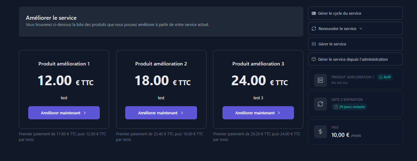
Task: Click the refresh icon beside Renouveler le service
Action: click(314, 29)
